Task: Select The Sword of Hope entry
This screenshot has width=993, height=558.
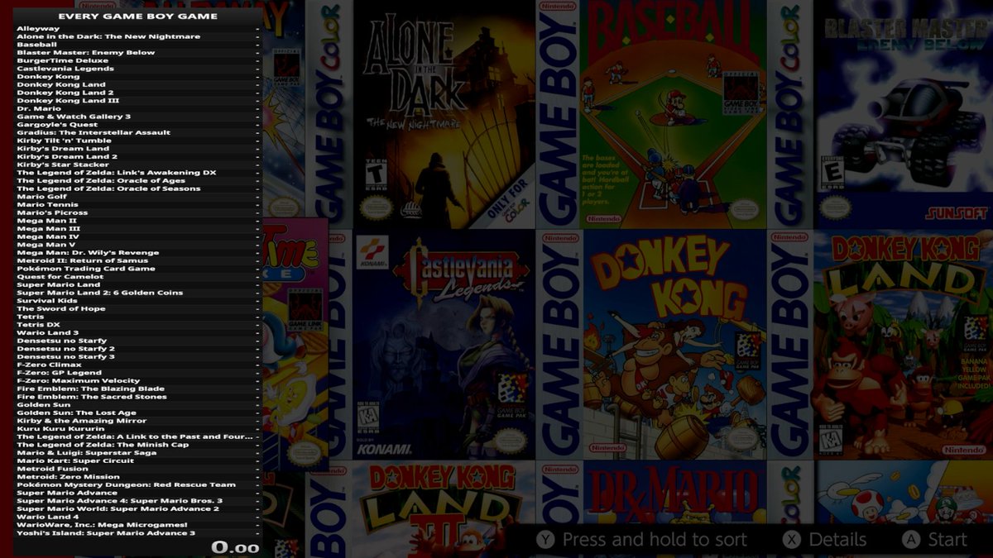Action: [138, 308]
